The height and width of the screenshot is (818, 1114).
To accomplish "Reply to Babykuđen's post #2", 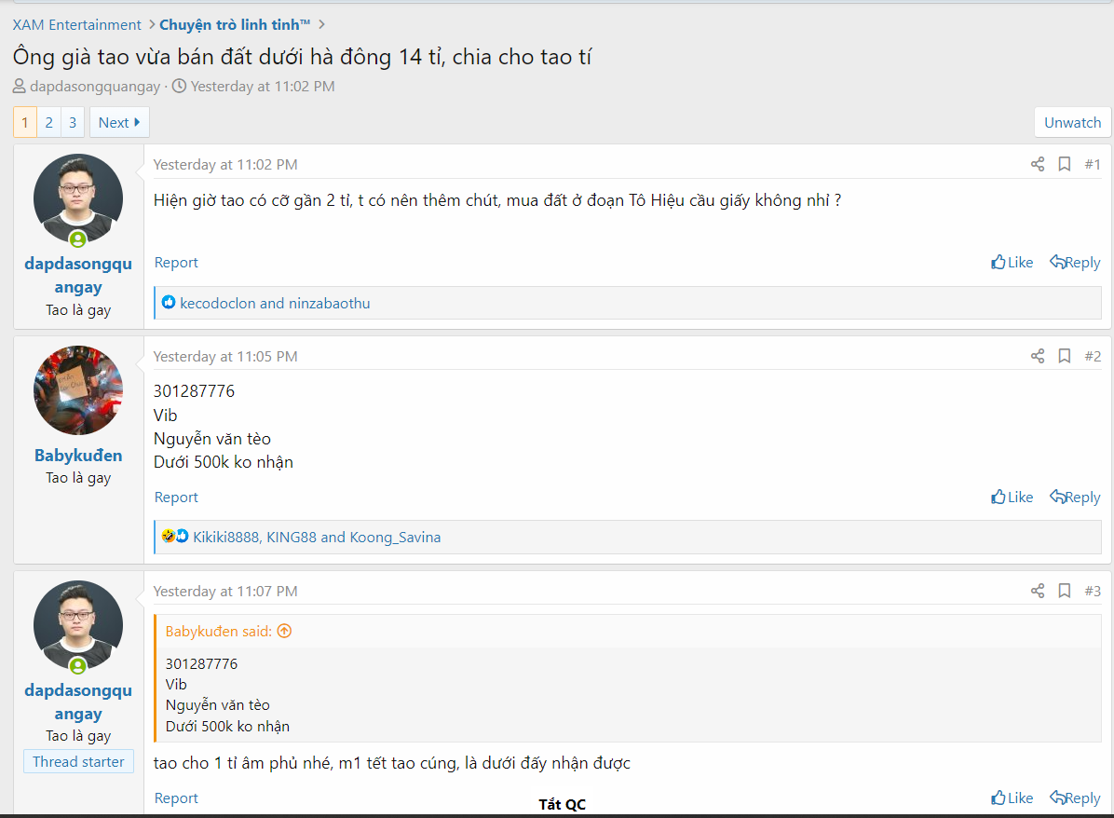I will point(1074,498).
